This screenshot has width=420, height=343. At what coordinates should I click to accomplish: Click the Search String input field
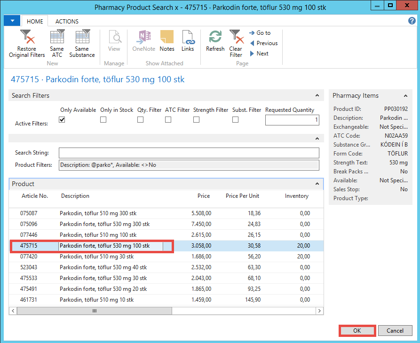coord(189,153)
